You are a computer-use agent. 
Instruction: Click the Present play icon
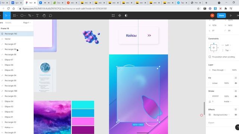[231, 16]
